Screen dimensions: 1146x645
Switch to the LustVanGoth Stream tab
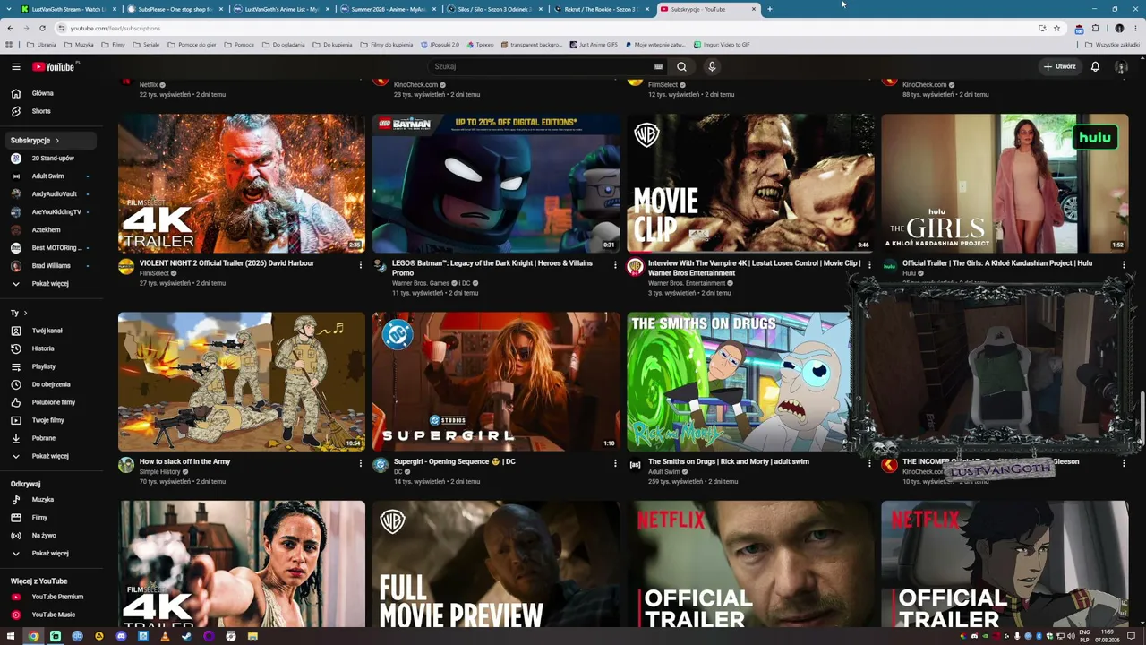[x=69, y=9]
